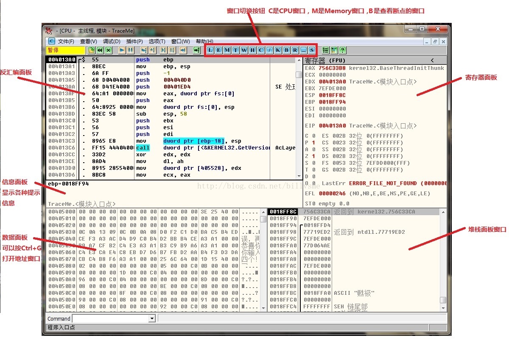
Task: Open the 帮助(H) menu
Action: point(204,41)
